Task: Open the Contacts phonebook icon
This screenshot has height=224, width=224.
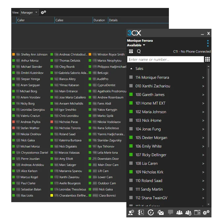Action: pos(141,213)
